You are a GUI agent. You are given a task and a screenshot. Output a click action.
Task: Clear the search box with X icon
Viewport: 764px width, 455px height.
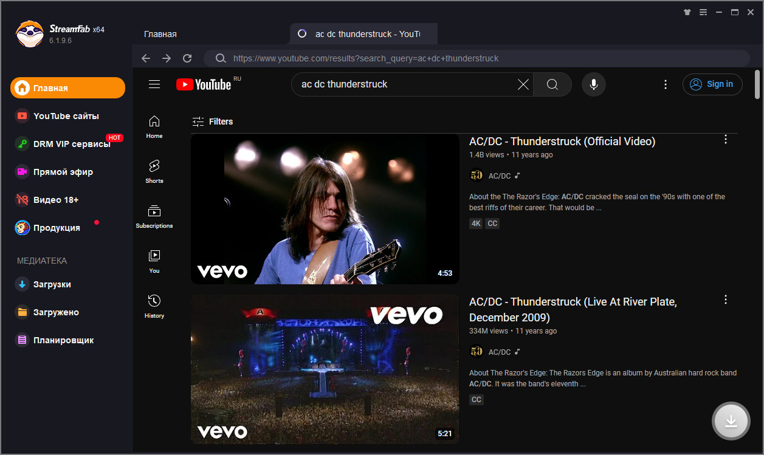[523, 84]
